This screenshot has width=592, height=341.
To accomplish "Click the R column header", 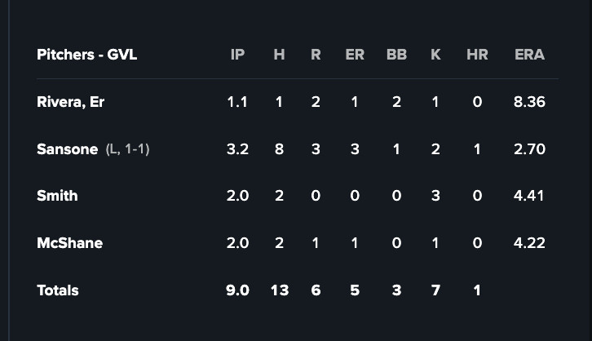I will click(x=316, y=55).
